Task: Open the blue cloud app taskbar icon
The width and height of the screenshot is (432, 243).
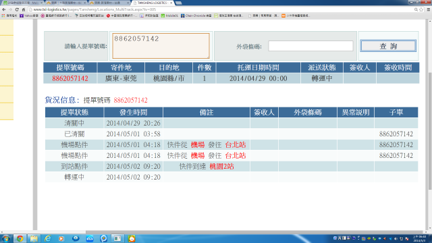Action: point(90,238)
